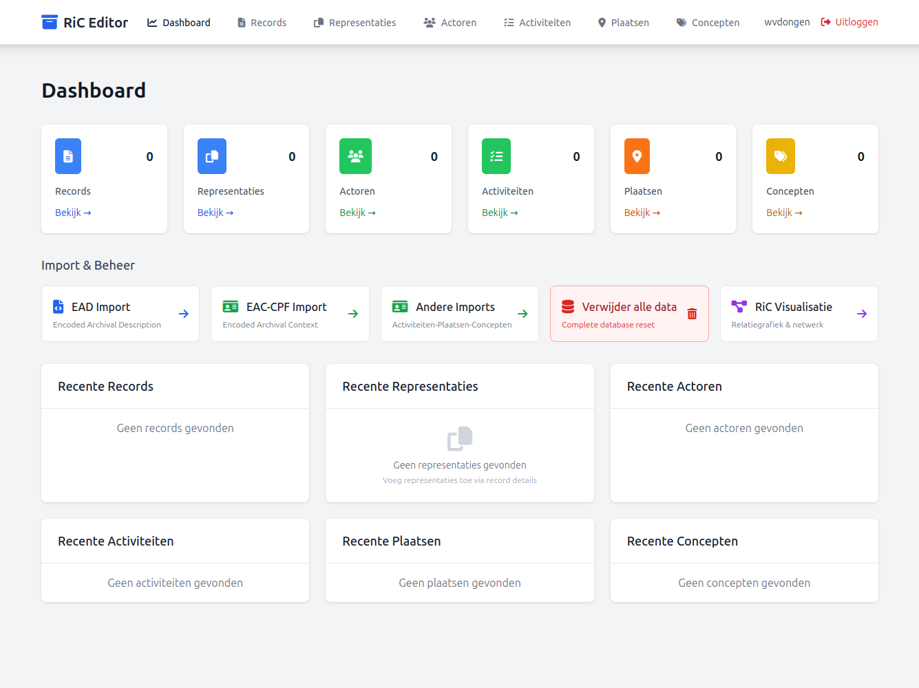Click Bekijk link under Actoren
The image size is (919, 688).
tap(357, 213)
